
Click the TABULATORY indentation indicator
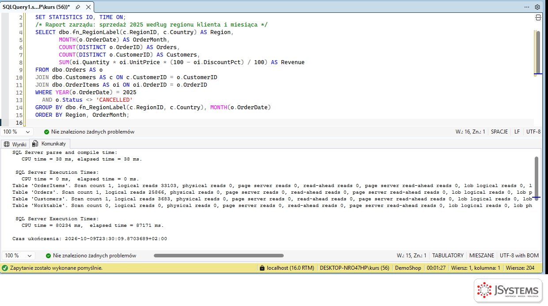pyautogui.click(x=448, y=256)
